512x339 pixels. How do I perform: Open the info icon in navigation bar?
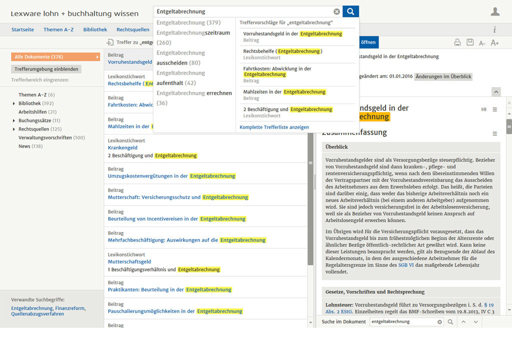494,29
